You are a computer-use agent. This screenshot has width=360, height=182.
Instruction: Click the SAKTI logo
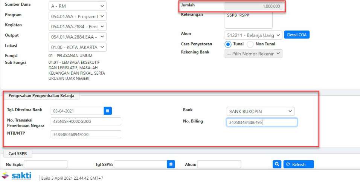pos(17,176)
